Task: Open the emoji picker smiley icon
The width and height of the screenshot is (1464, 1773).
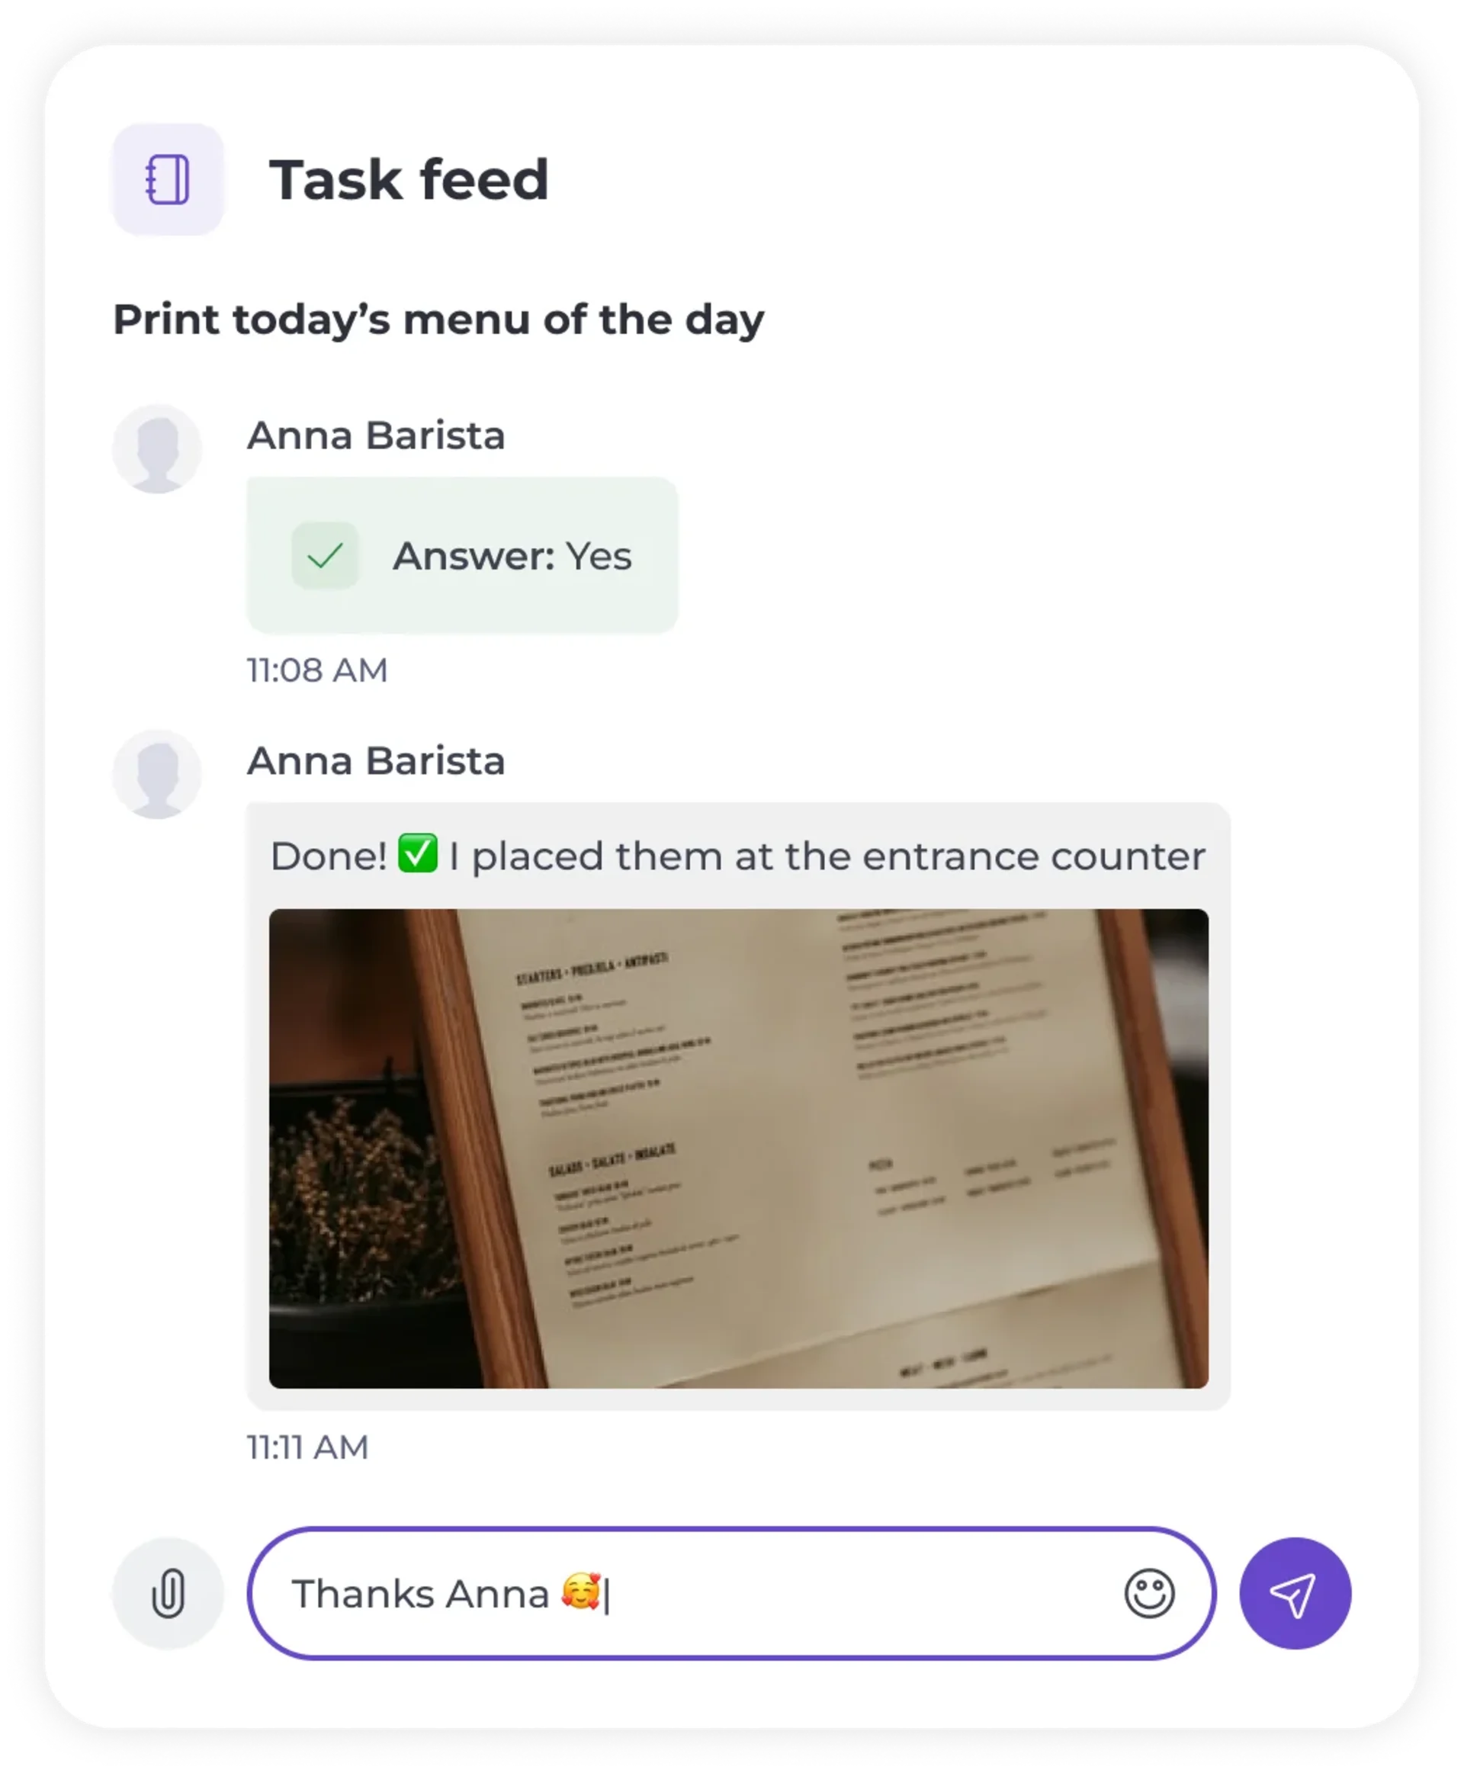Action: tap(1148, 1593)
